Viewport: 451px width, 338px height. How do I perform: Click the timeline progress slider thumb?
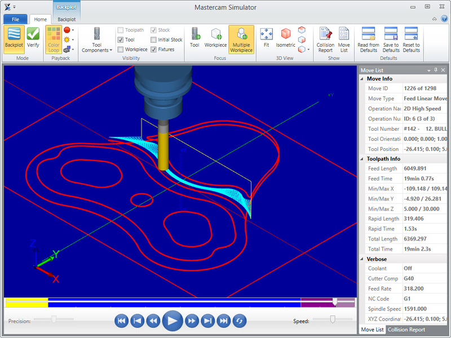(x=335, y=302)
